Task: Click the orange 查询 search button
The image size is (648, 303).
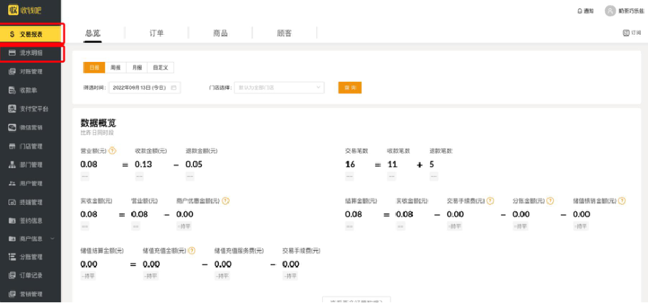Action: point(349,87)
